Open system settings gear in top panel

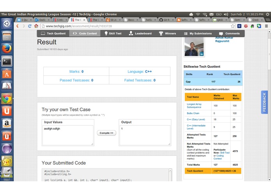click(267, 14)
